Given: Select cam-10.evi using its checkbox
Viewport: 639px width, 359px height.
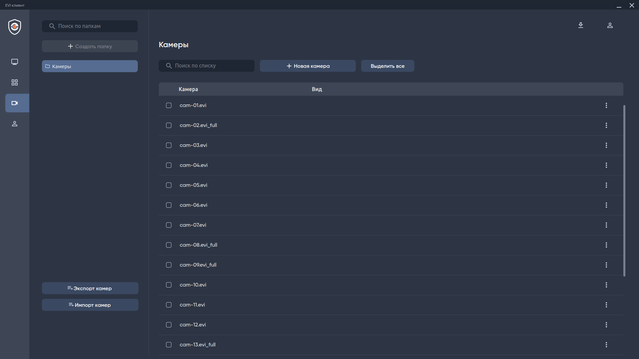Looking at the screenshot, I should coord(169,285).
